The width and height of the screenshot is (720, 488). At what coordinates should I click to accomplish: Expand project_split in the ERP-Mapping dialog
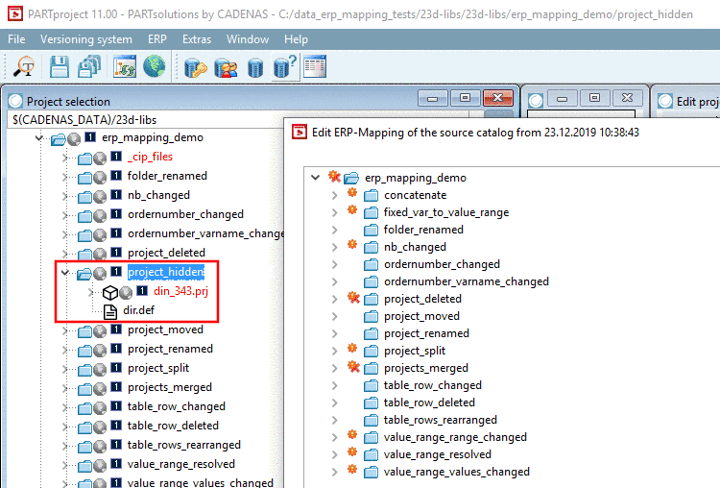(335, 351)
